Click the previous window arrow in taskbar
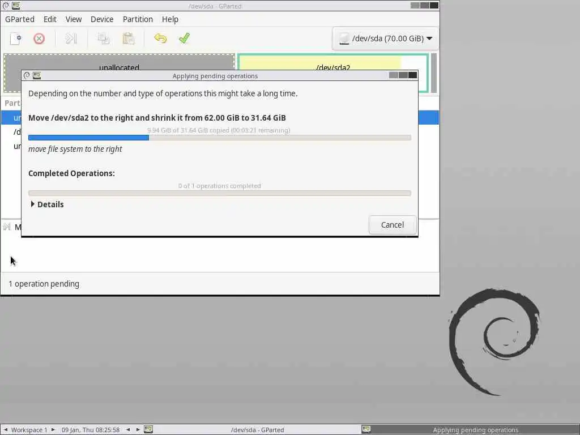This screenshot has width=580, height=435. point(128,429)
